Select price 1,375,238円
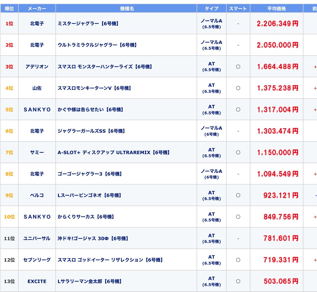317x292 pixels. pos(277,88)
